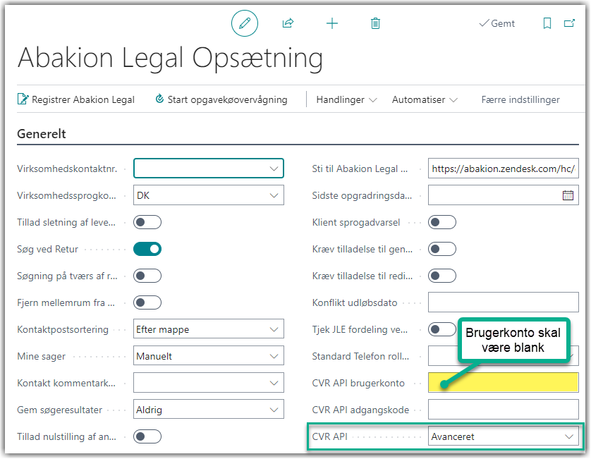Click the Kontaktpostsortering label
591x459 pixels.
[63, 330]
